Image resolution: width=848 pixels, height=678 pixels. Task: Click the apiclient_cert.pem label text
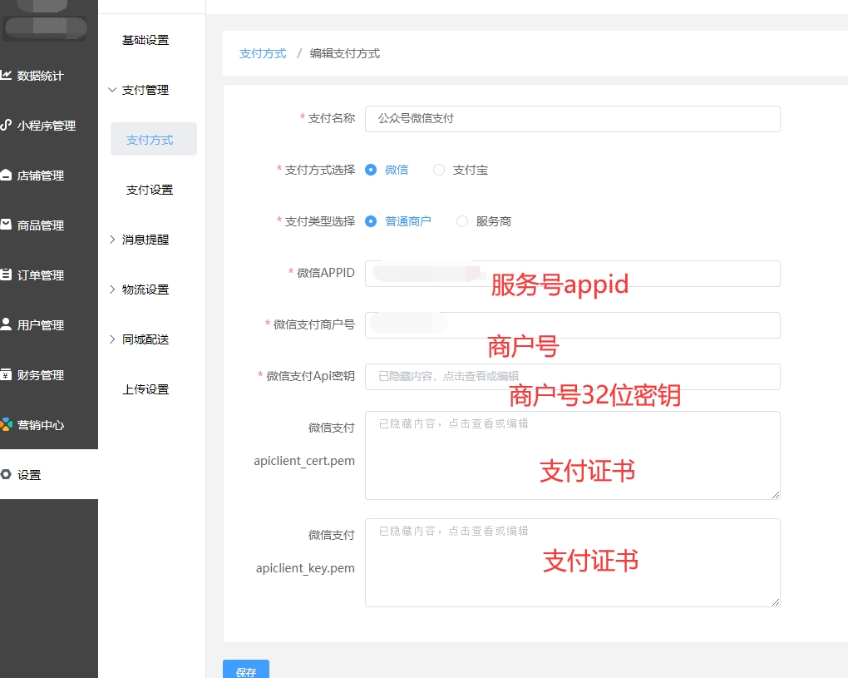(304, 461)
